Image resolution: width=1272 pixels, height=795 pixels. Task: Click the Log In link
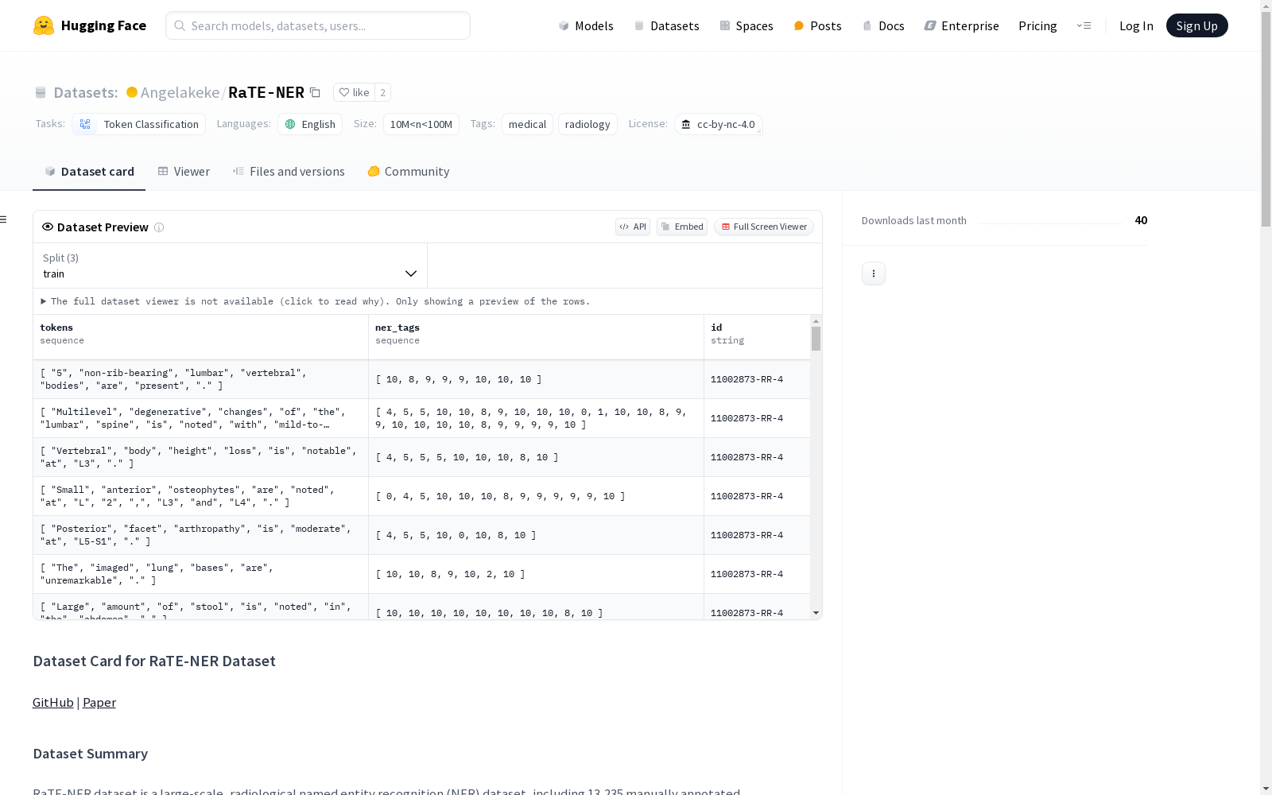1136,25
